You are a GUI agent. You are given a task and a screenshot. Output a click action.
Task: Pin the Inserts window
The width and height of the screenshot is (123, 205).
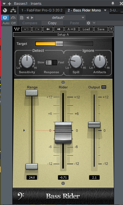[113, 4]
